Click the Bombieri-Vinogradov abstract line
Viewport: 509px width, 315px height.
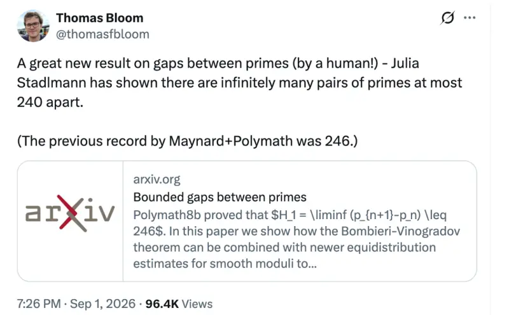296,231
